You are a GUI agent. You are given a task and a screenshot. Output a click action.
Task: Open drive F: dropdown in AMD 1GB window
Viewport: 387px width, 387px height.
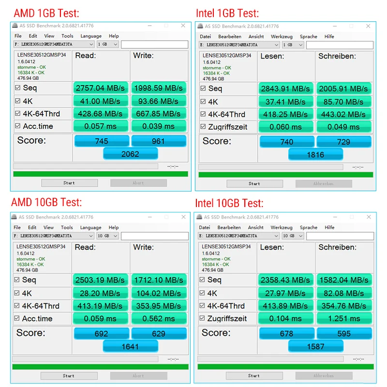(x=54, y=44)
